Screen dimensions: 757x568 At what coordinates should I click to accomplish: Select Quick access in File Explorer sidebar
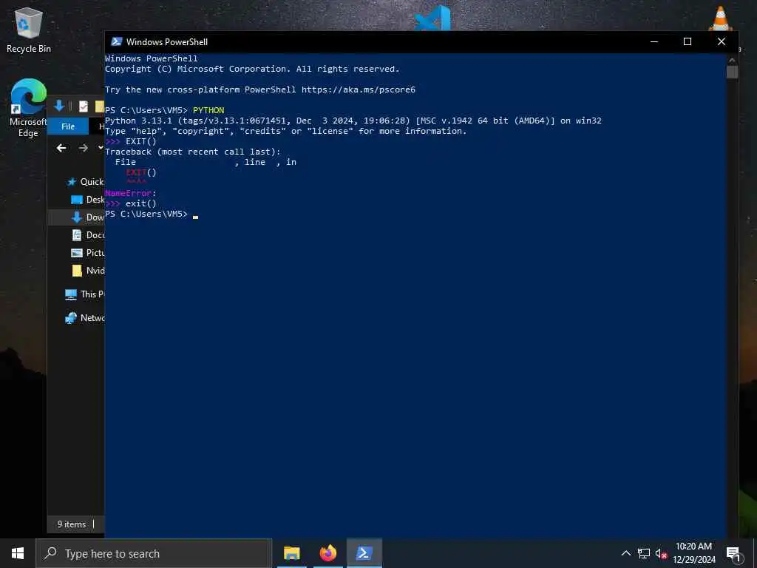click(x=86, y=182)
